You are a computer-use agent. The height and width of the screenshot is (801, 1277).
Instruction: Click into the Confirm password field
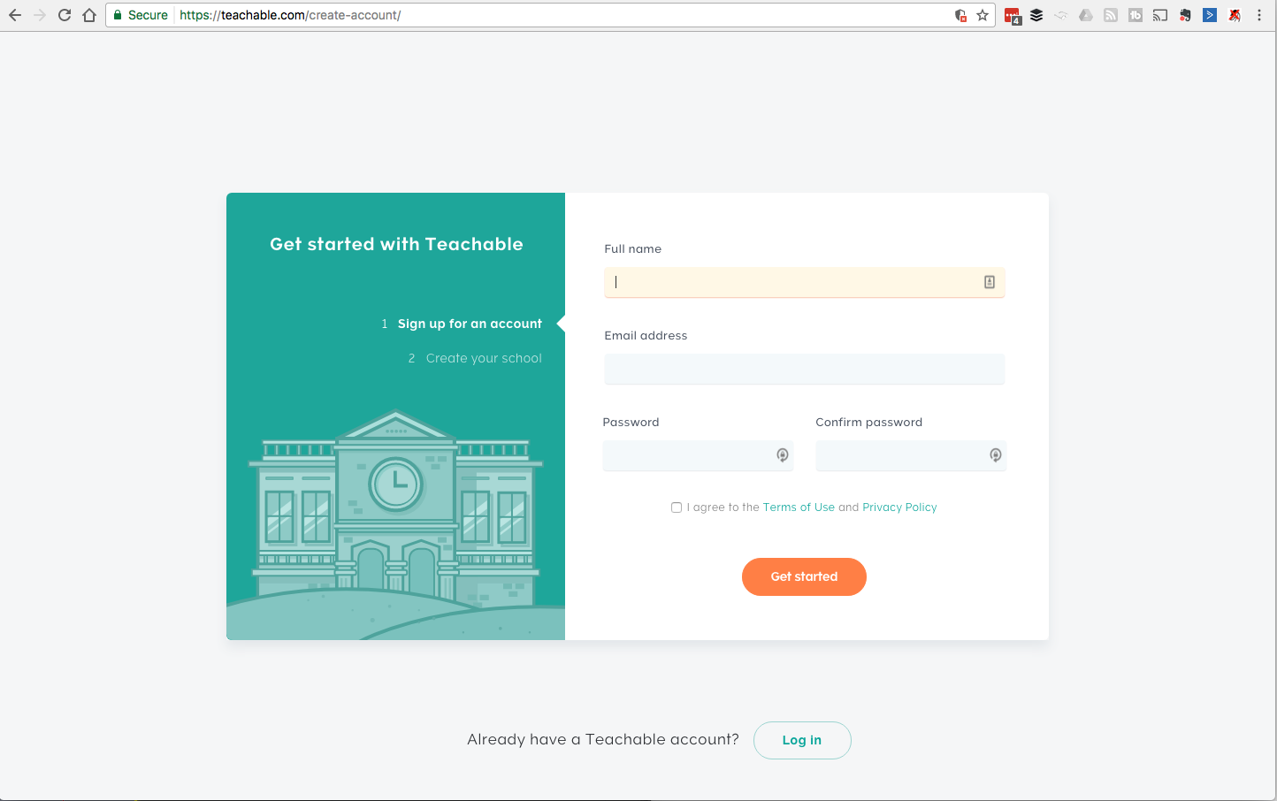click(x=911, y=455)
